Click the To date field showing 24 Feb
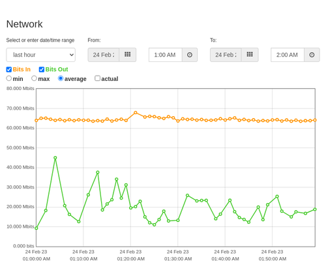This screenshot has width=326, height=263. [x=226, y=55]
